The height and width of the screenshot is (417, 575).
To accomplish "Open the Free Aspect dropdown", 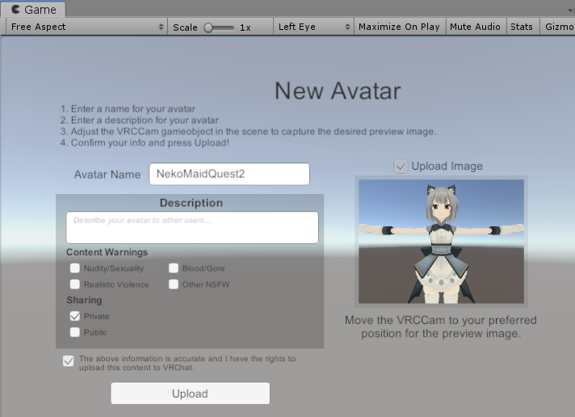I will [x=87, y=27].
